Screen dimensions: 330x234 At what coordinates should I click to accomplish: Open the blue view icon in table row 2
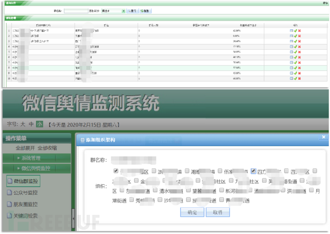pyautogui.click(x=291, y=36)
